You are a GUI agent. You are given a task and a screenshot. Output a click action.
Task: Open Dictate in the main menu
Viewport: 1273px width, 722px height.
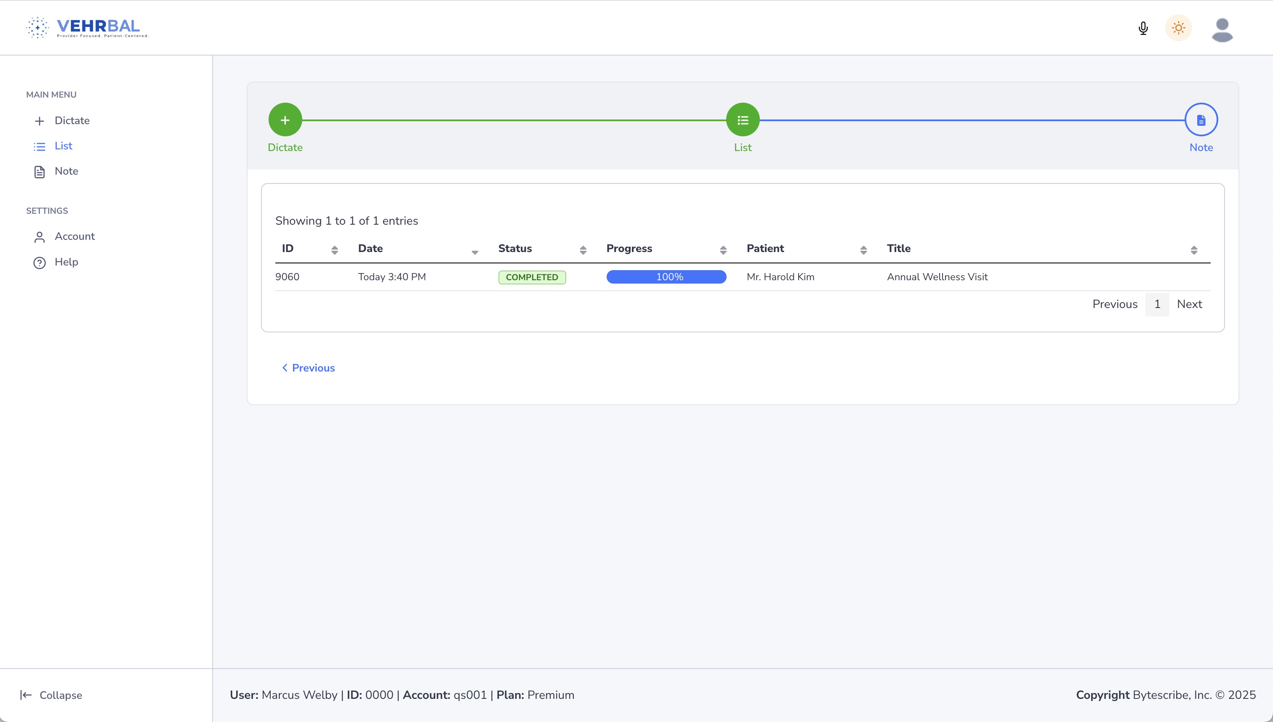click(x=72, y=120)
